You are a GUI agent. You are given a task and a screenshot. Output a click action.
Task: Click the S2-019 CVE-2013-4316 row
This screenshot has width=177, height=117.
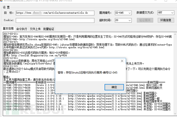click(x=81, y=98)
